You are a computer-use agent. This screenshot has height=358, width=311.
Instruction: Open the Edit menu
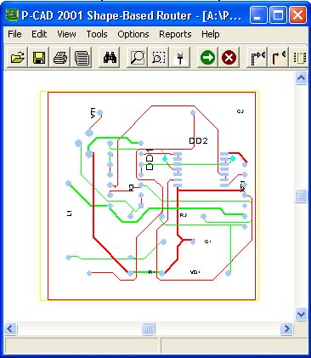click(x=39, y=34)
